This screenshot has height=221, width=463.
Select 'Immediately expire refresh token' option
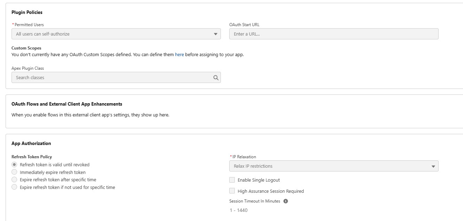[x=14, y=172]
